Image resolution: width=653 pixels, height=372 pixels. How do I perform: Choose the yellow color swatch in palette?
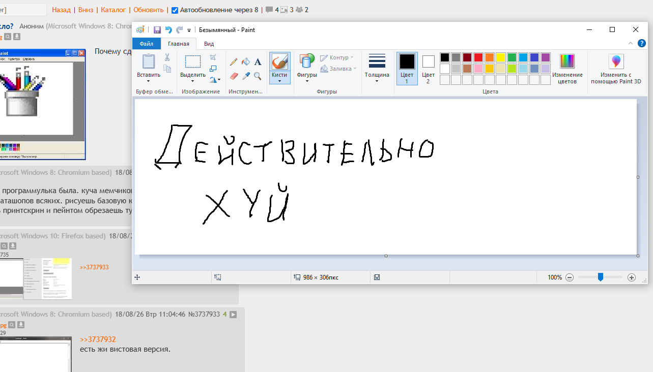(501, 57)
